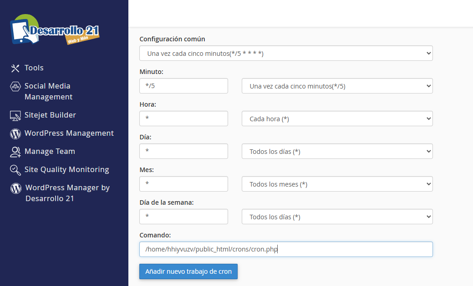Viewport: 473px width, 286px height.
Task: Click the Tools wrench icon
Action: [15, 68]
